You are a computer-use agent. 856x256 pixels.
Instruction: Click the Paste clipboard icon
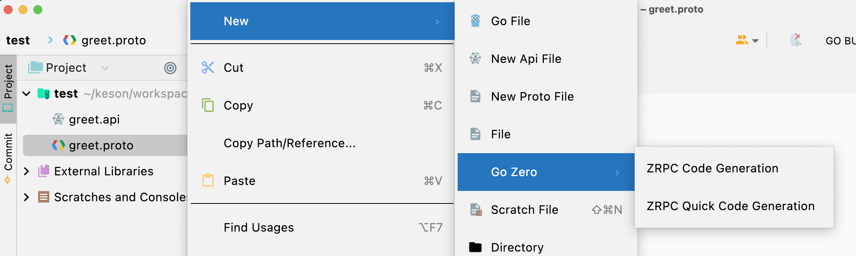[x=208, y=181]
